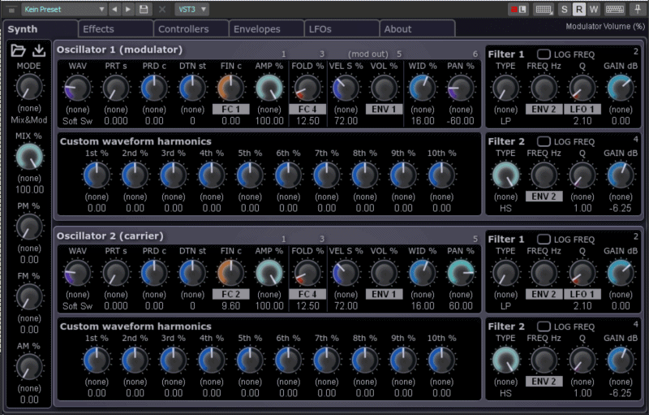
Task: Click Oscillator 1 WAV controller (none) label
Action: tap(77, 110)
